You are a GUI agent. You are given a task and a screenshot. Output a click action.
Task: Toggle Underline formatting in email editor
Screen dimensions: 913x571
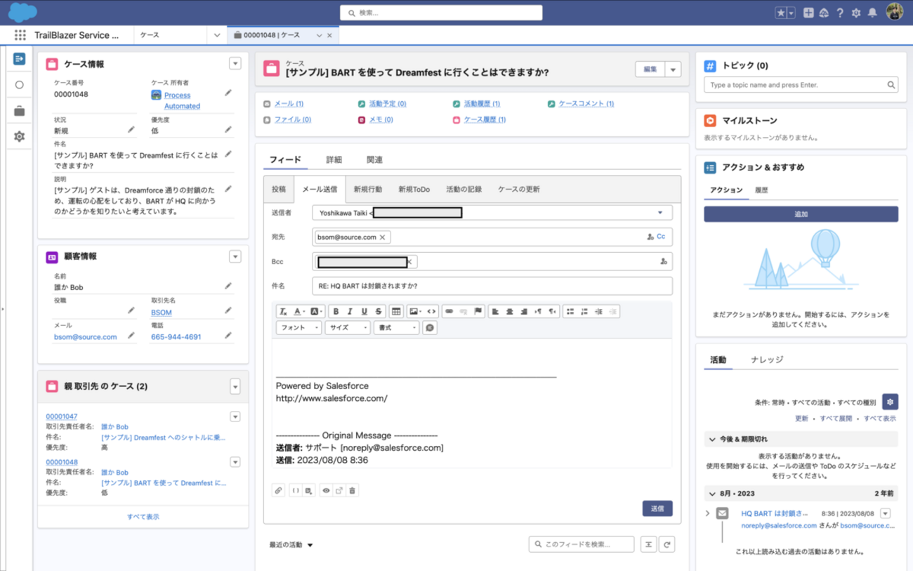point(364,311)
